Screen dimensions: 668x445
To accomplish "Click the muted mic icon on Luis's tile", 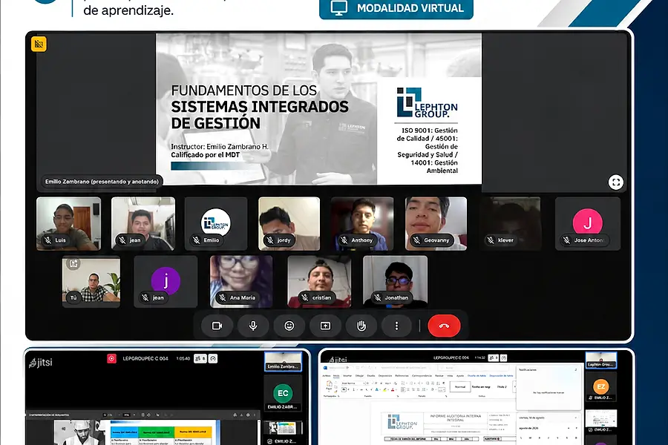I will tap(48, 240).
